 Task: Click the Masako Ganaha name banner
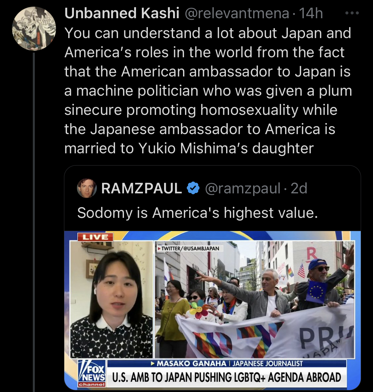coord(227,363)
